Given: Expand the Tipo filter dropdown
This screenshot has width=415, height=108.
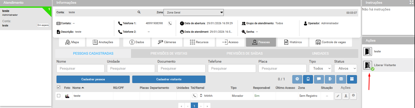Looking at the screenshot, I should click(320, 68).
